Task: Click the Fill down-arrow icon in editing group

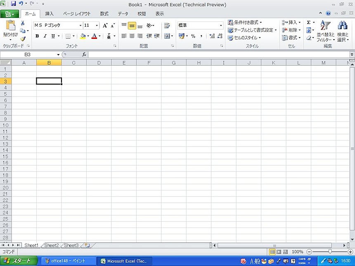Action: tap(309, 30)
